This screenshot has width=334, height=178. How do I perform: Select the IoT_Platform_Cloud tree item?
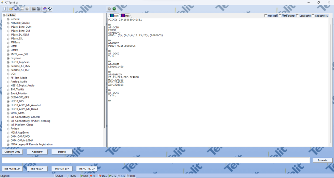(22, 125)
